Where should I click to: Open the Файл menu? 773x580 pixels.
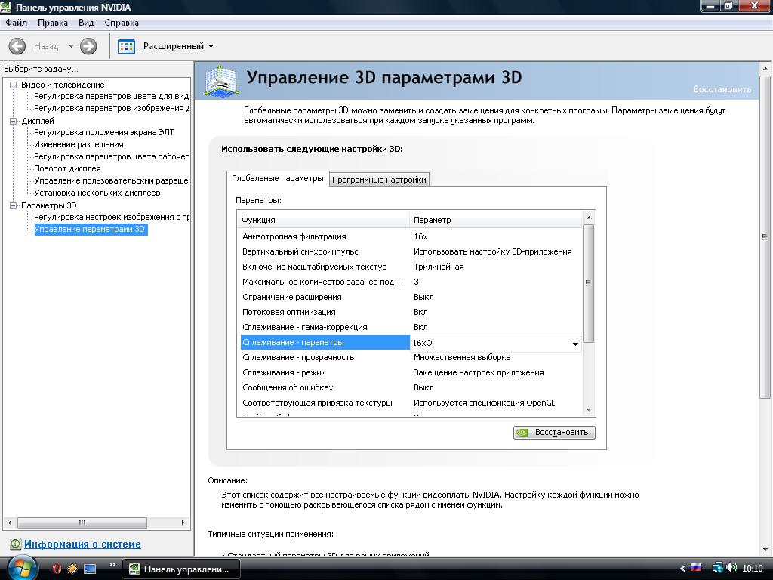17,23
